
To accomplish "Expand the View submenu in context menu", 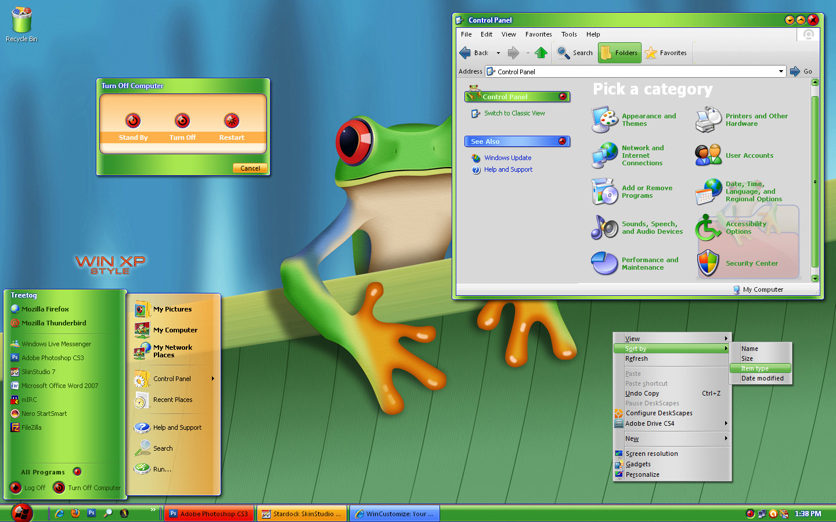I will tap(672, 339).
